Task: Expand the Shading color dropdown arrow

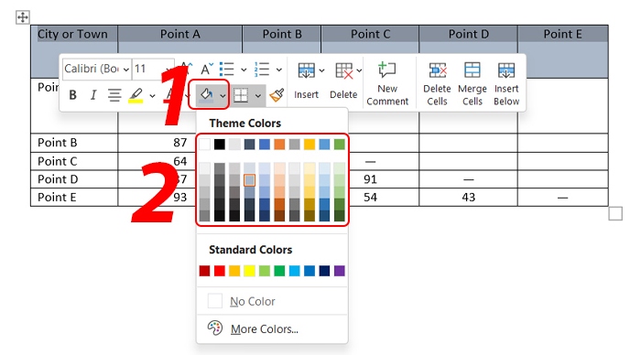Action: tap(223, 95)
